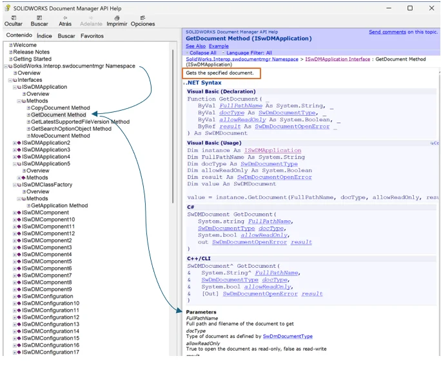Follow the ISwDMApplication Interface breadcrumb link

tap(337, 59)
